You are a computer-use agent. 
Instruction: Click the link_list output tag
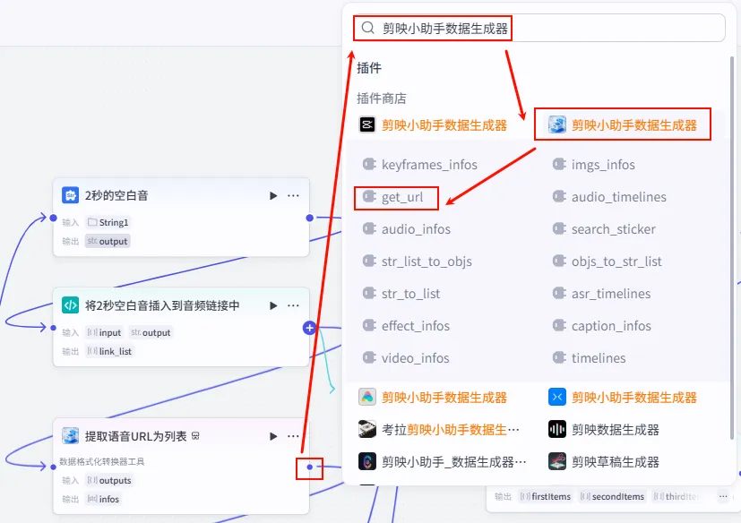pyautogui.click(x=109, y=351)
